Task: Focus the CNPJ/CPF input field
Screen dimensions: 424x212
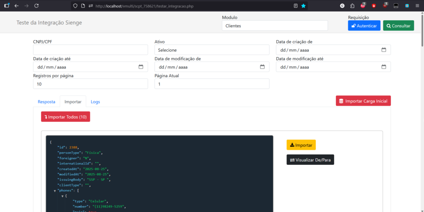Action: pos(90,50)
